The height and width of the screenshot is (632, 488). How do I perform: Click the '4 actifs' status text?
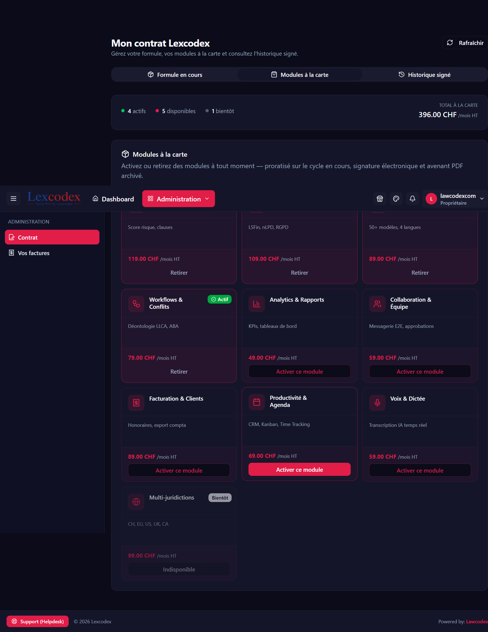coord(137,111)
